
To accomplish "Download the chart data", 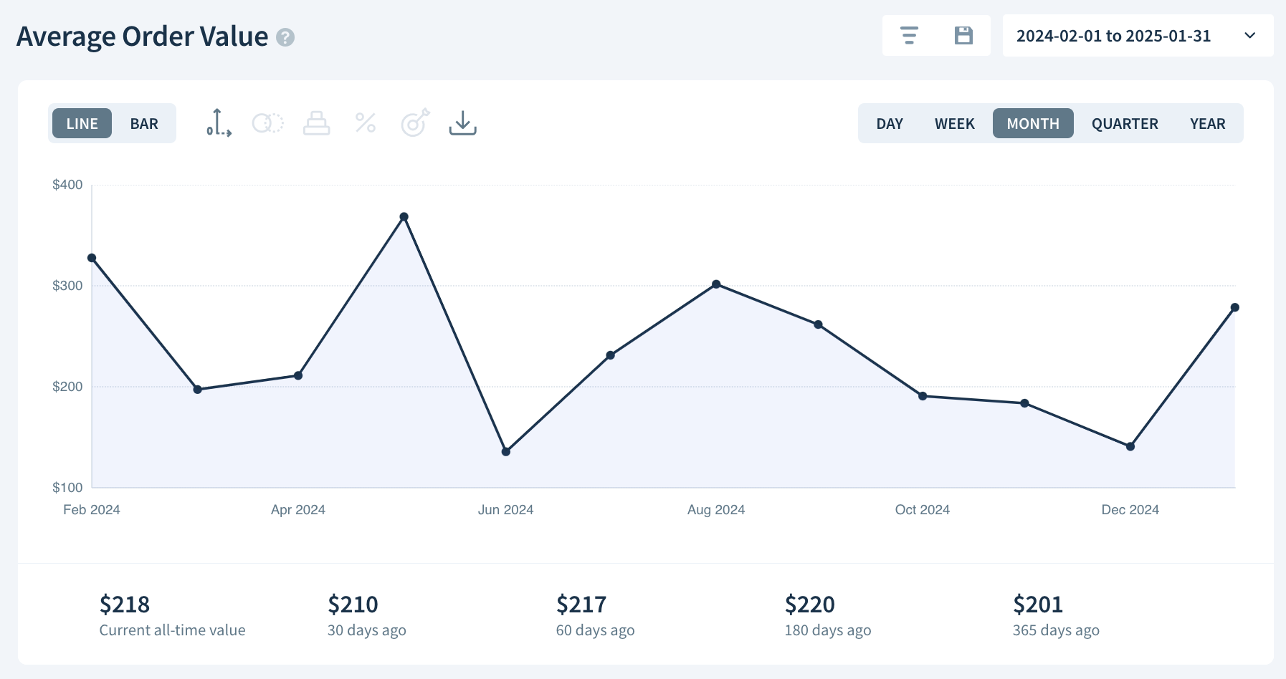I will [x=463, y=123].
